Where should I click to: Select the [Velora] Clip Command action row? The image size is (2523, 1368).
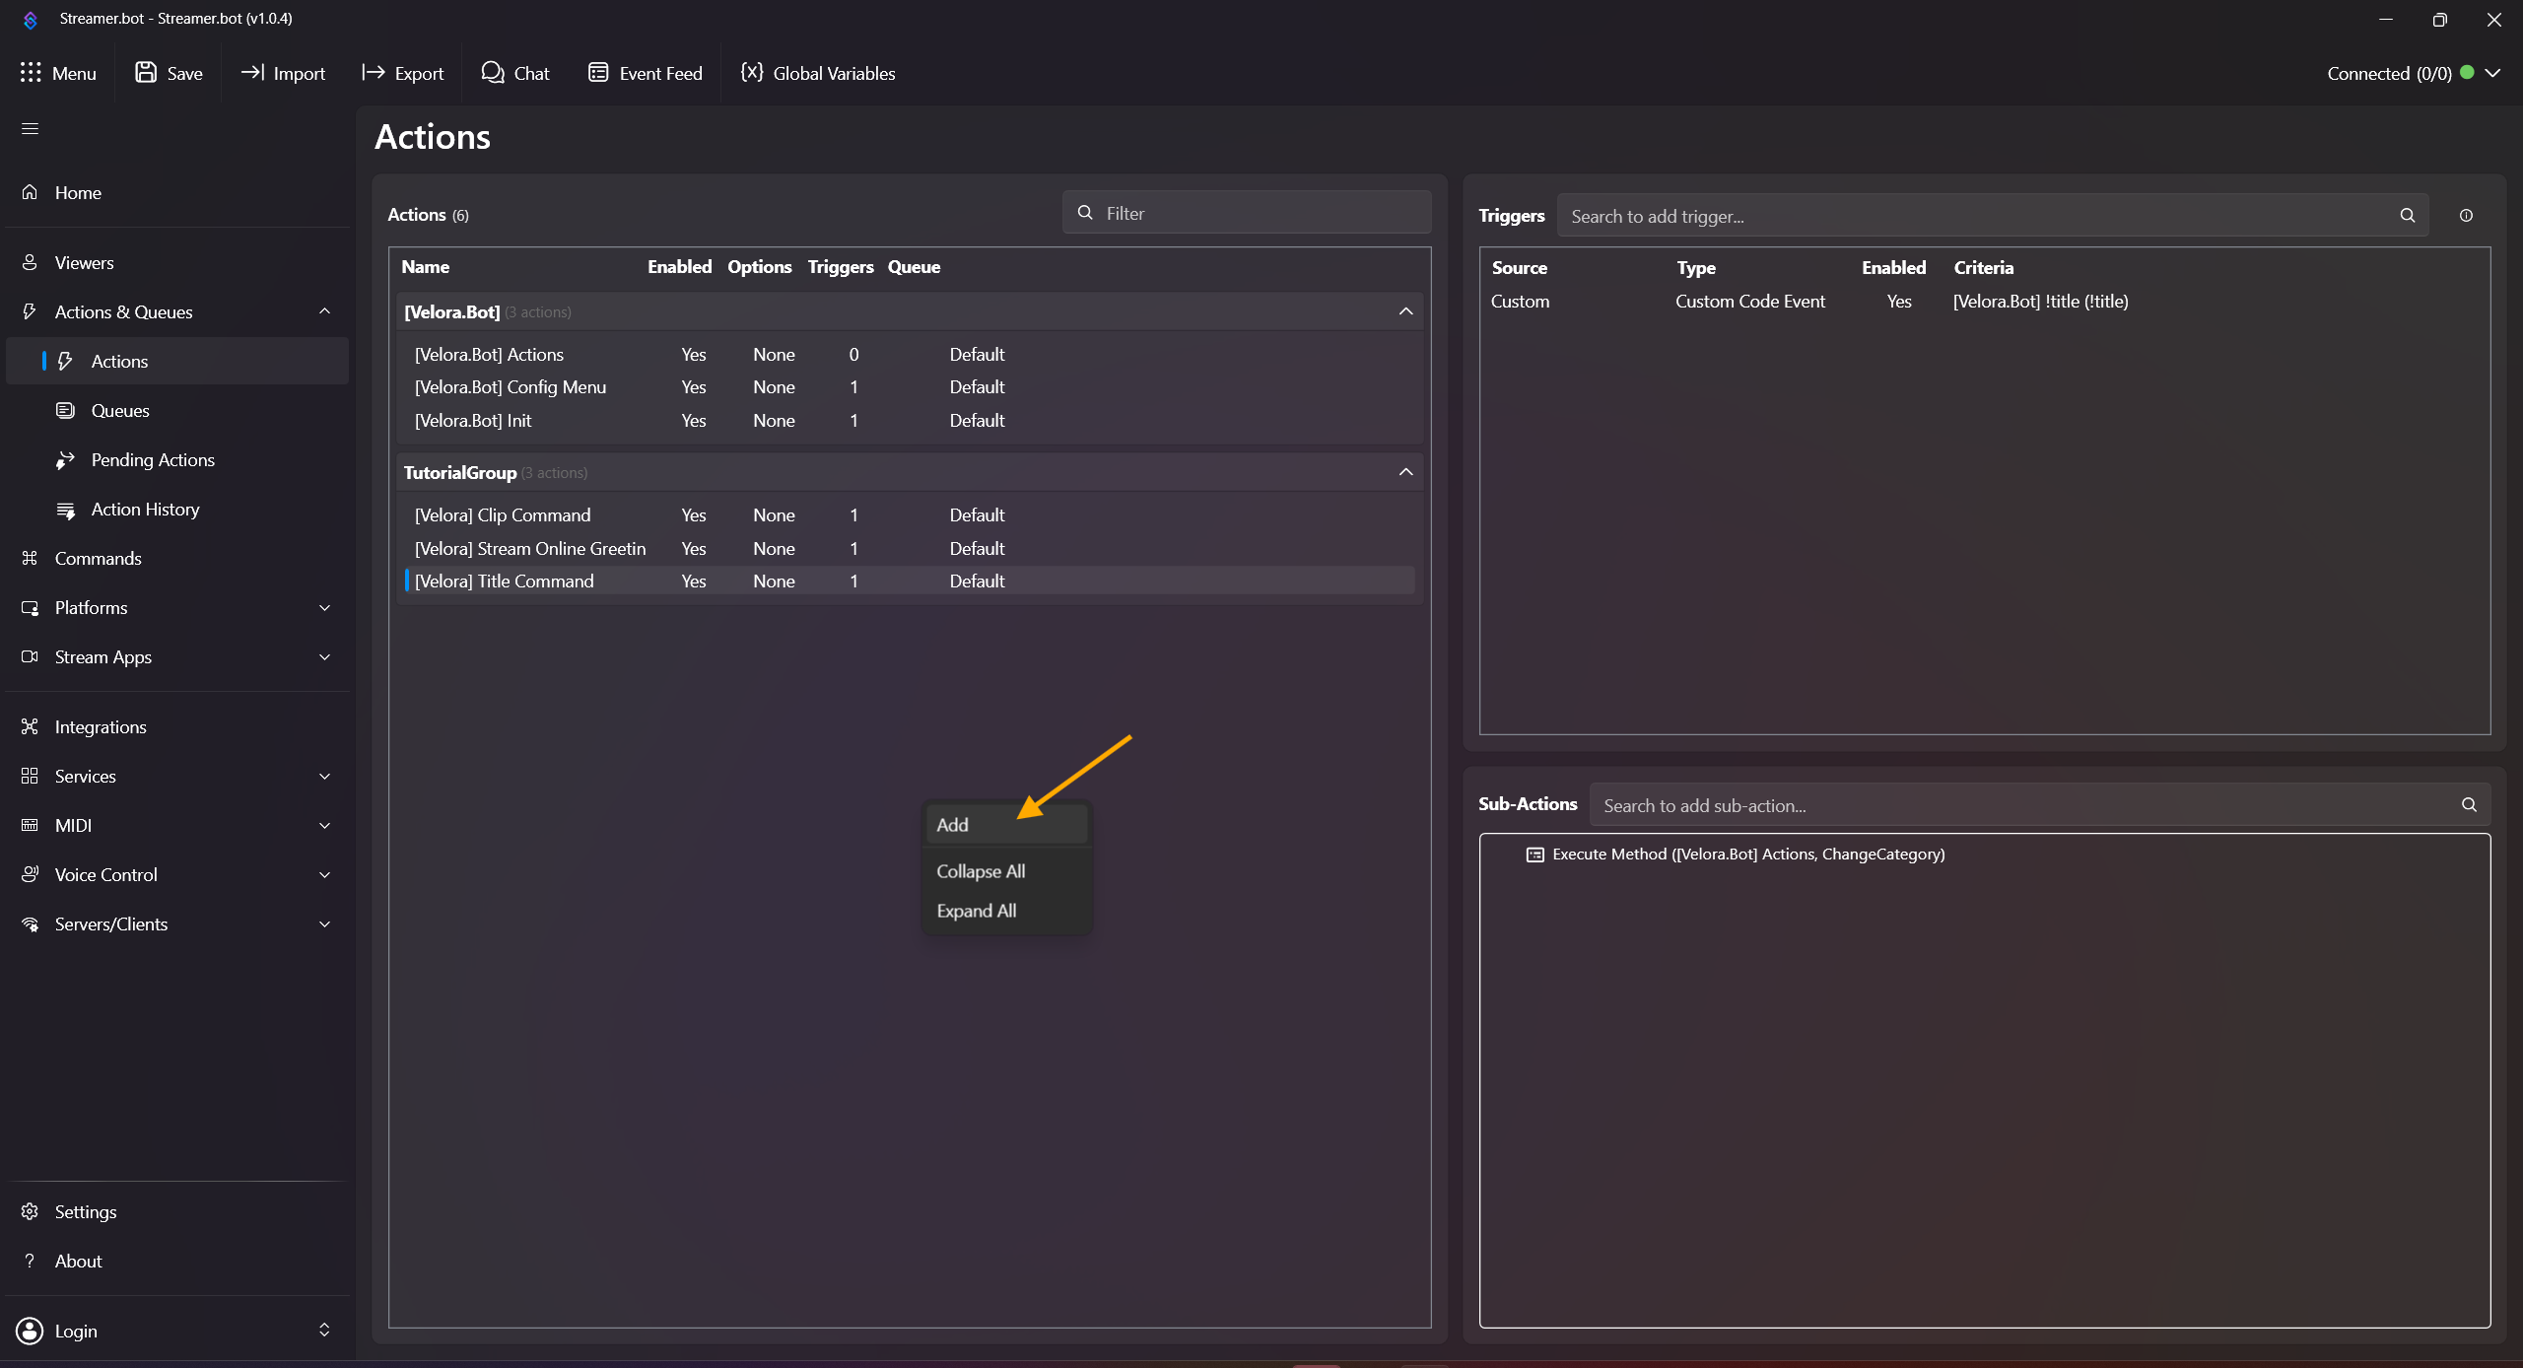click(503, 515)
